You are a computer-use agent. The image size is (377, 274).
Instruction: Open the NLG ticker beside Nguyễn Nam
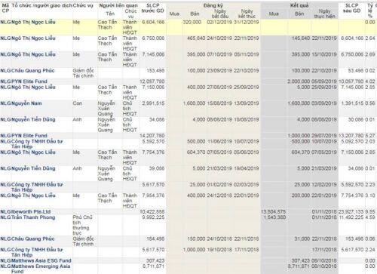5,103
